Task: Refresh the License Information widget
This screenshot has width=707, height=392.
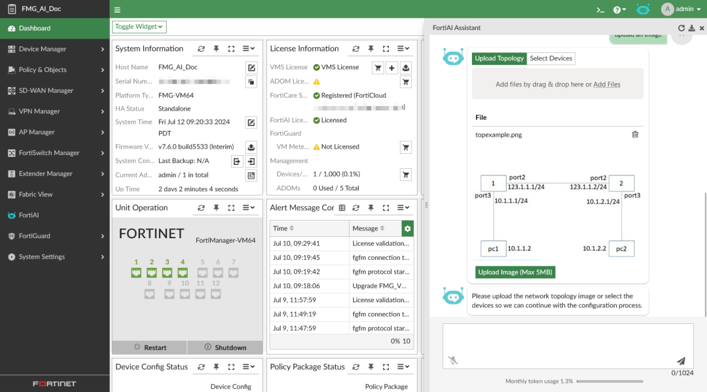Action: (355, 48)
